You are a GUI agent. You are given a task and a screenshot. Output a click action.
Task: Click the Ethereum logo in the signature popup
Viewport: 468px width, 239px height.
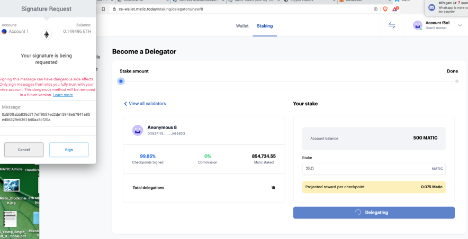(46, 34)
